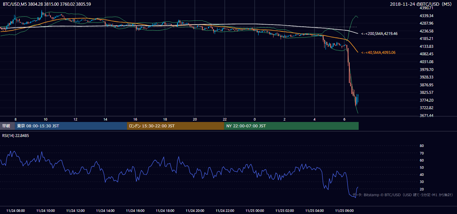Click RSI axis level 20
The width and height of the screenshot is (457, 214).
pyautogui.click(x=422, y=189)
